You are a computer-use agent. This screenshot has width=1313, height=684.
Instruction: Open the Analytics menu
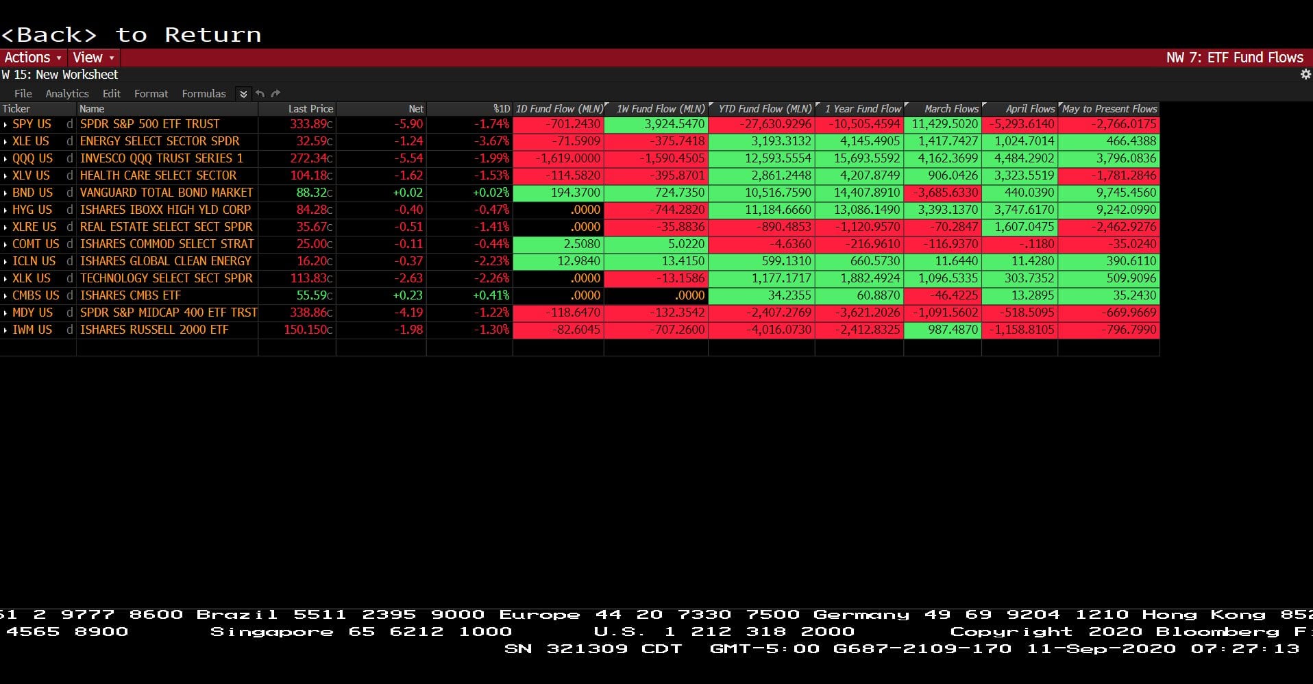pyautogui.click(x=67, y=93)
